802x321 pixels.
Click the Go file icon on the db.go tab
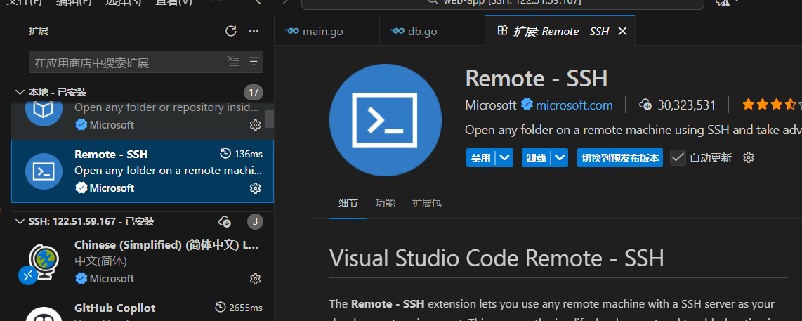point(397,31)
